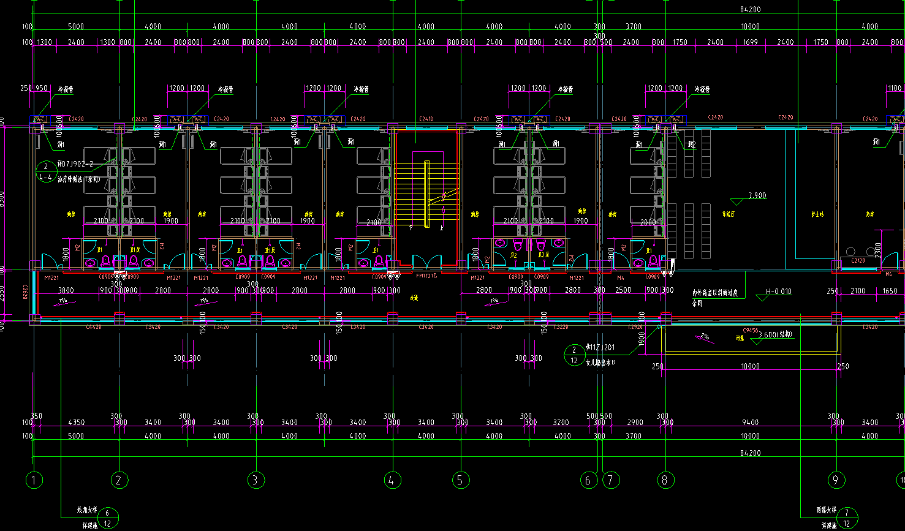Select the 4350 dimension text

pos(76,423)
